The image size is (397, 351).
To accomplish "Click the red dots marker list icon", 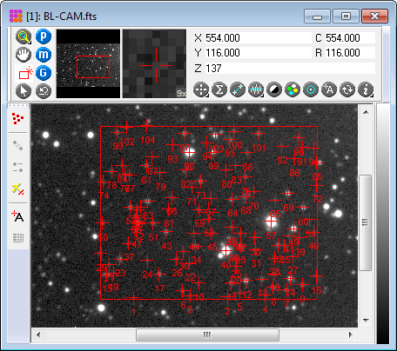I will [18, 118].
